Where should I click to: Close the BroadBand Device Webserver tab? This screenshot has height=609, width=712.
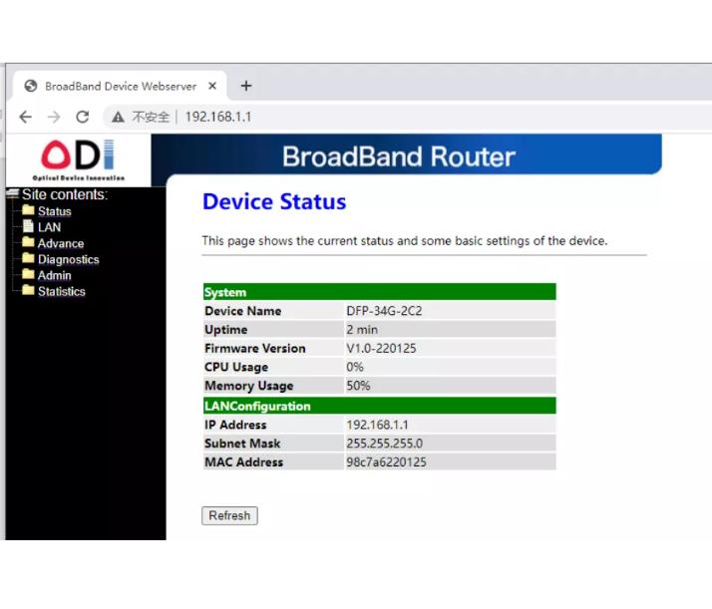[212, 86]
